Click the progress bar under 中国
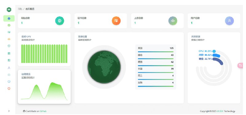The image size is (246, 115). click(x=156, y=73)
